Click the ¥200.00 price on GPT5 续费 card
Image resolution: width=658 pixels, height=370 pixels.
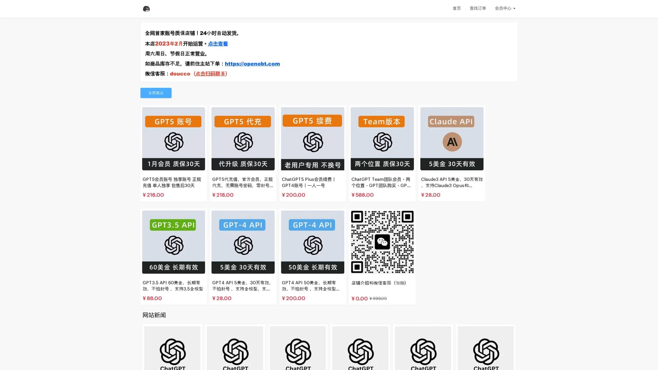tap(293, 195)
